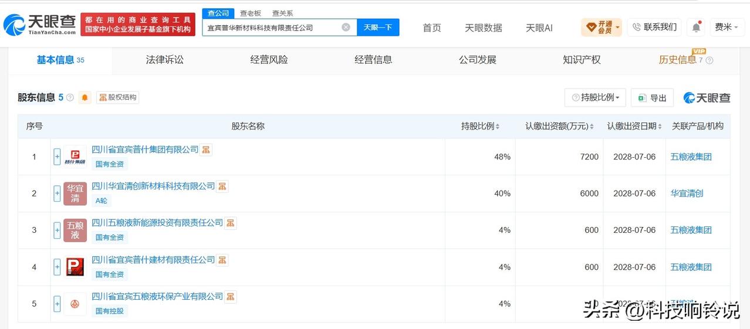The image size is (750, 329).
Task: Click 普什集团 company logo thumbnail
Action: point(75,157)
